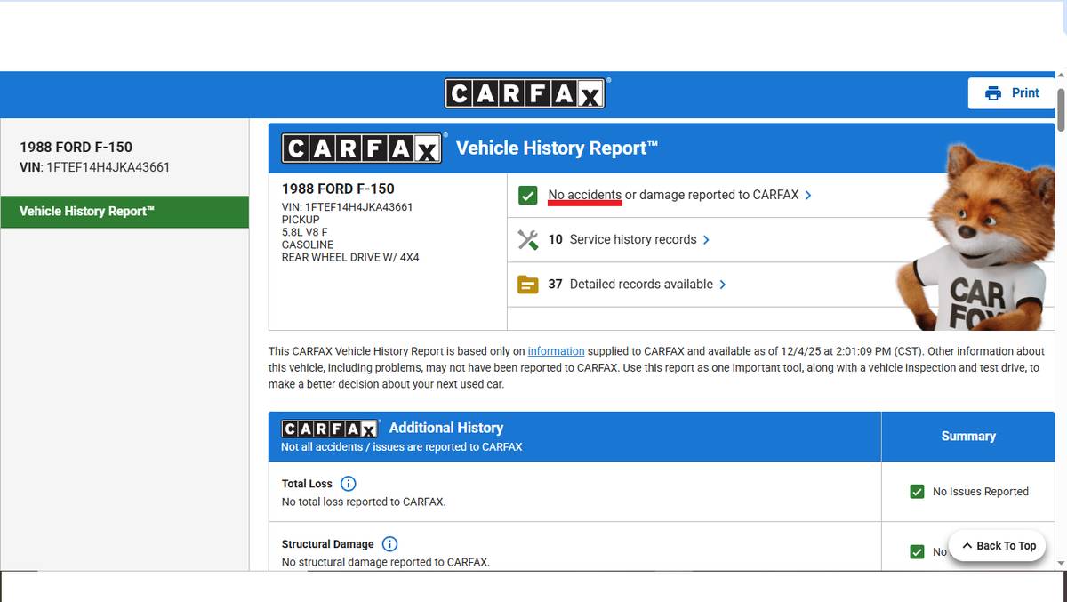Click CARFAX logo beside Vehicle History Report title
This screenshot has width=1067, height=602.
361,148
